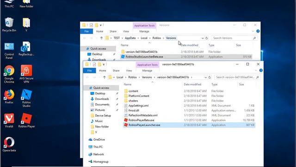The image size is (296, 167).
Task: Switch to Home tab in front window
Action: point(103,71)
